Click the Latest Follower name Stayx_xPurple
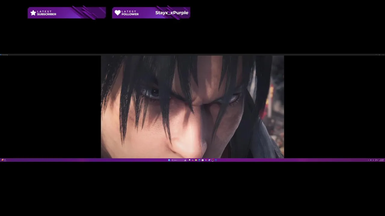Screen dimensions: 385x216 (172, 13)
